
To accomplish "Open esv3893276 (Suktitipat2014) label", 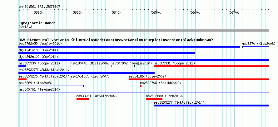I will coord(44,76).
